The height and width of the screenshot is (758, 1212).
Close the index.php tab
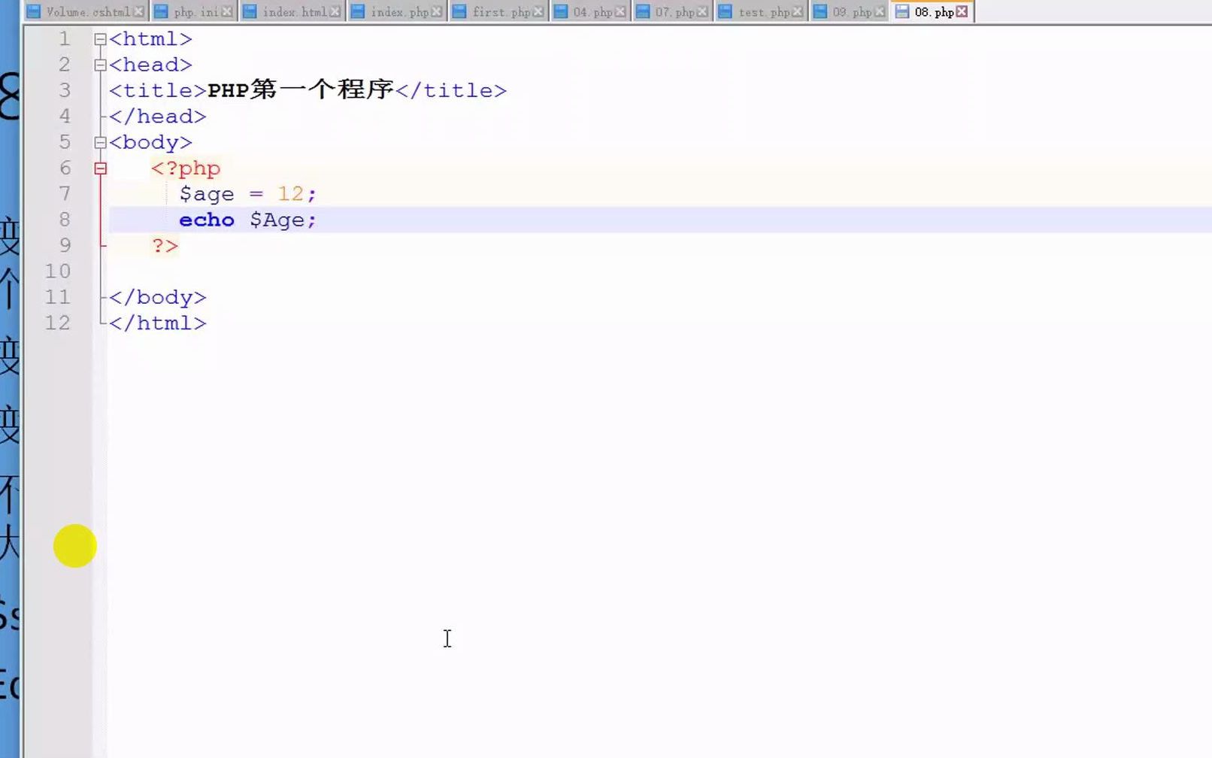pos(437,12)
